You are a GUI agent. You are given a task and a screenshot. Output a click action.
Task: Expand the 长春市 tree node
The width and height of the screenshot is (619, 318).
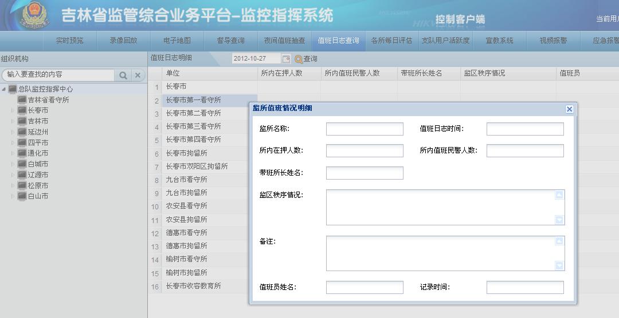click(x=13, y=110)
